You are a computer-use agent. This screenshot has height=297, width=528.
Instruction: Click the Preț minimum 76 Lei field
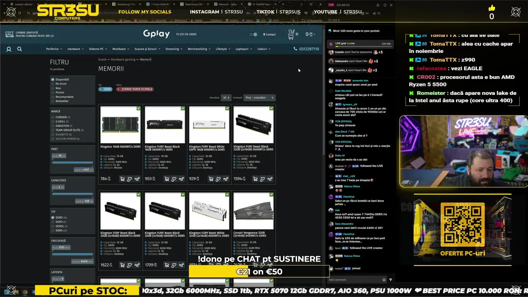point(59,156)
